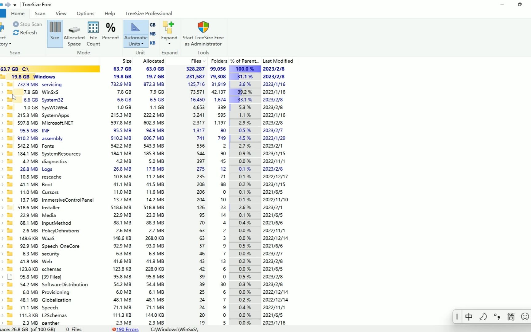Viewport: 531px width, 332px height.
Task: Expand the servicing folder
Action: coord(2,84)
